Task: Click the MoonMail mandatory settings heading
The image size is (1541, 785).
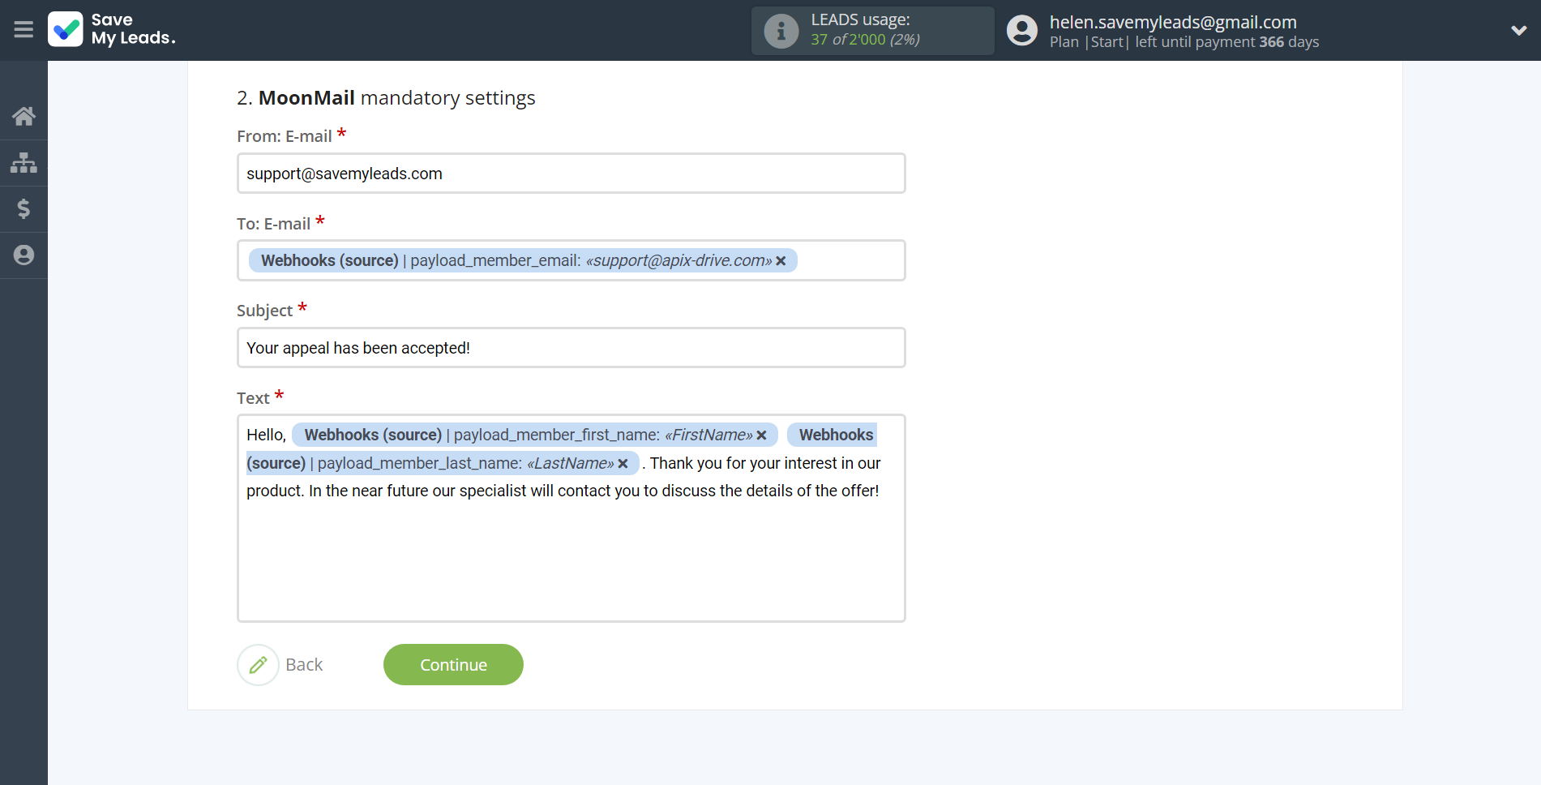Action: (x=386, y=98)
